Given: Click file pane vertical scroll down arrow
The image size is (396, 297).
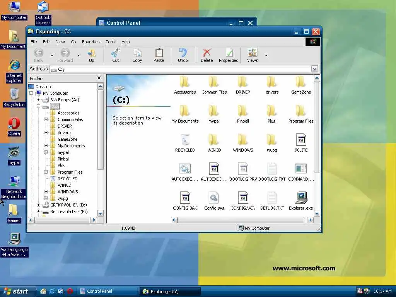Looking at the screenshot, I should (317, 213).
